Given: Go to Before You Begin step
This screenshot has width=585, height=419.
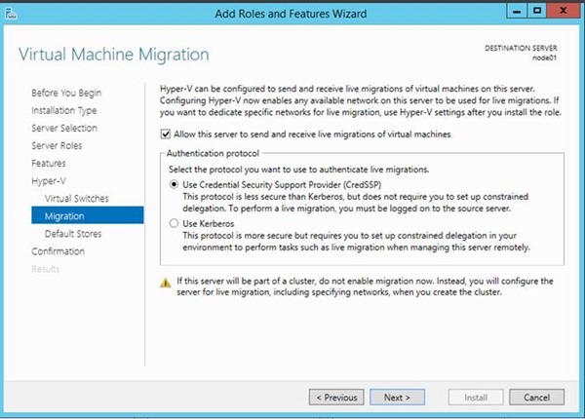Looking at the screenshot, I should [x=67, y=93].
